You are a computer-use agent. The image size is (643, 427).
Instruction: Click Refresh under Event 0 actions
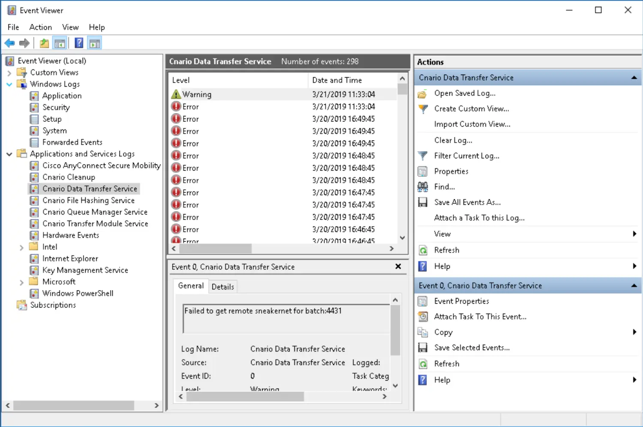coord(447,364)
